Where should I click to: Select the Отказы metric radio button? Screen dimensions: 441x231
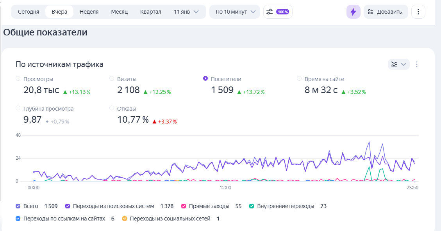[112, 108]
